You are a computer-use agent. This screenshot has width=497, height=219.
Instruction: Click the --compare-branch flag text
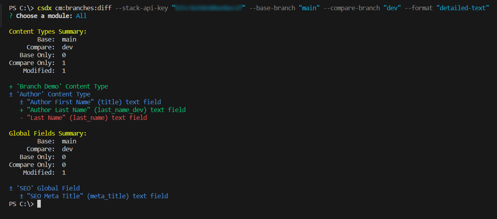click(351, 8)
